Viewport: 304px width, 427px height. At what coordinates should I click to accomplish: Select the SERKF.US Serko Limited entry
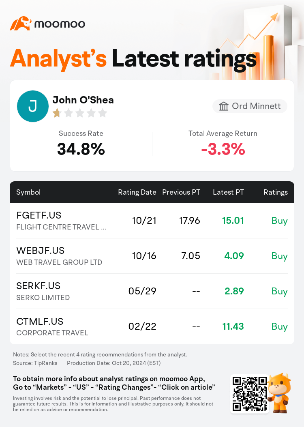coord(152,291)
